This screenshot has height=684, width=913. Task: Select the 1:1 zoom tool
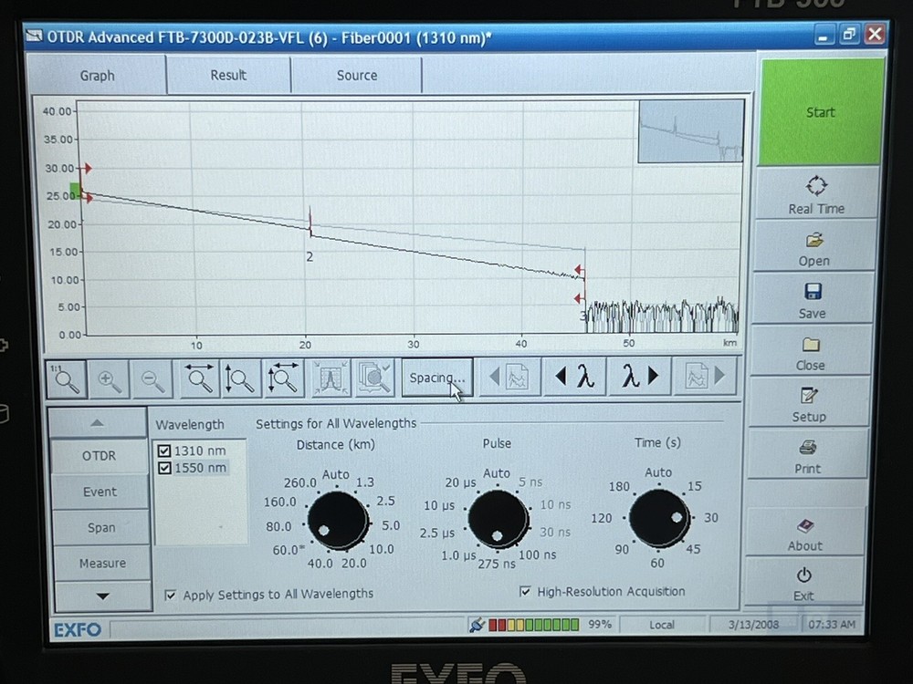[65, 379]
